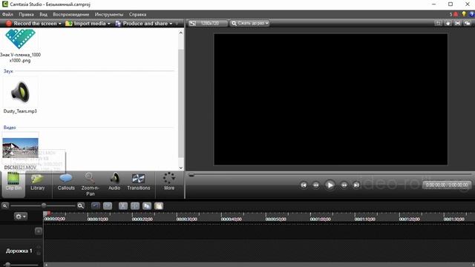Click the preview playback scrubber handle
The width and height of the screenshot is (475, 267).
click(191, 175)
